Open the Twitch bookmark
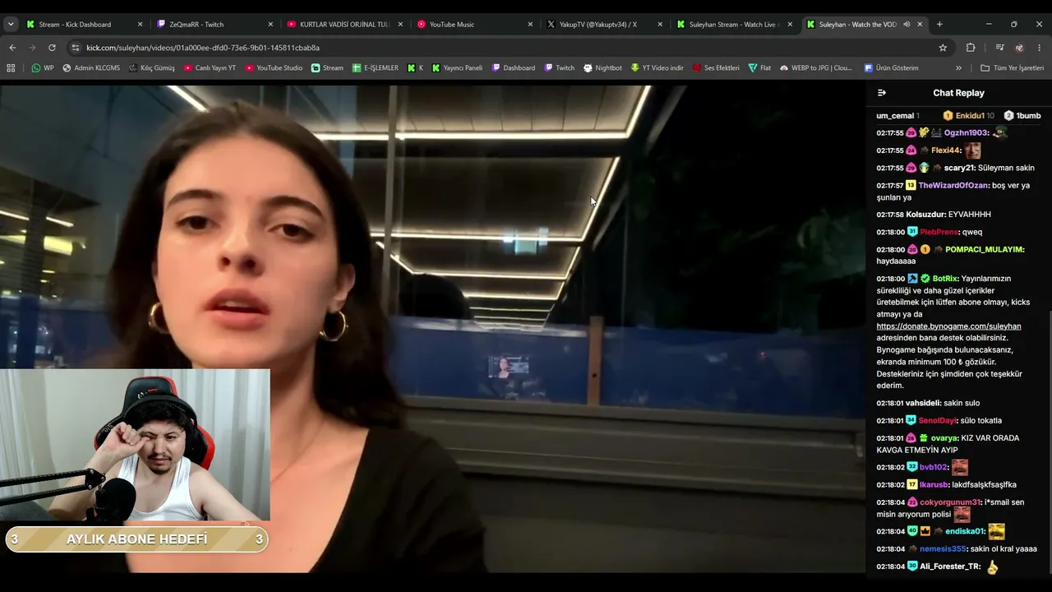Screen dimensions: 1052x592 coord(559,68)
